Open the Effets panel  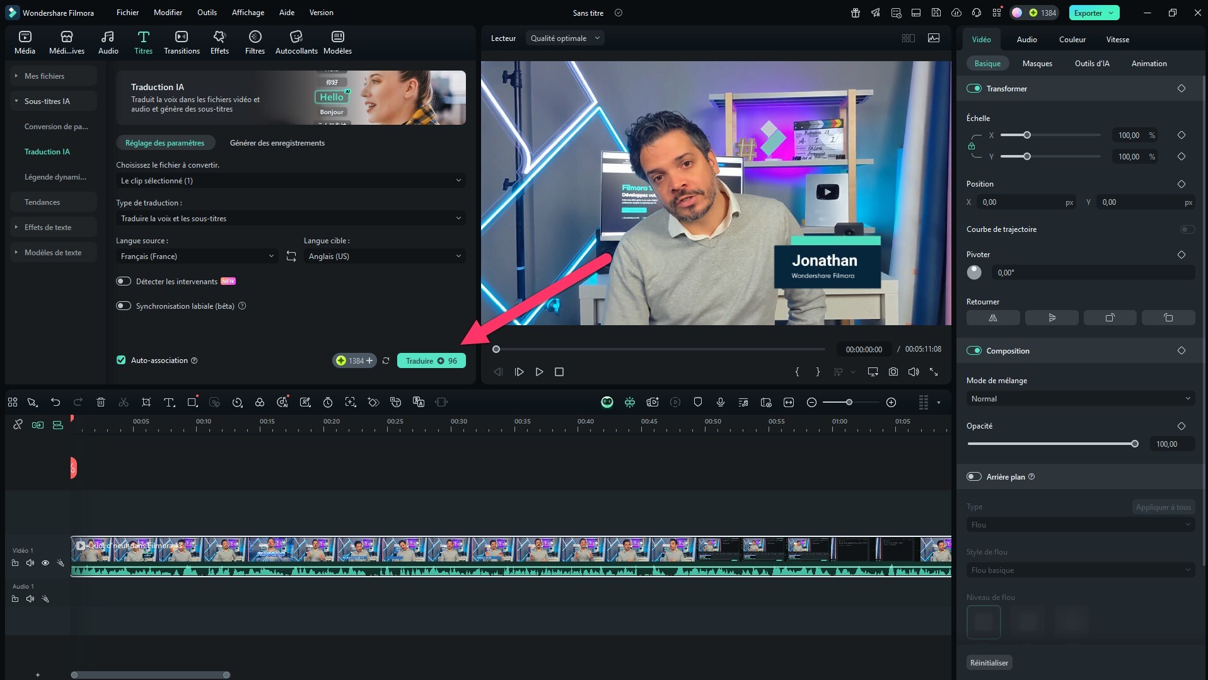coord(219,42)
